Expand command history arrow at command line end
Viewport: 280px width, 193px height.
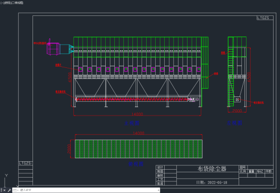pos(158,190)
